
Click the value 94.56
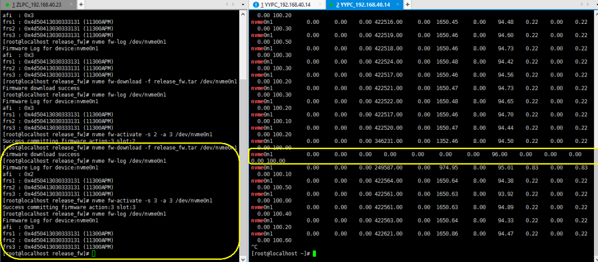tap(506, 75)
